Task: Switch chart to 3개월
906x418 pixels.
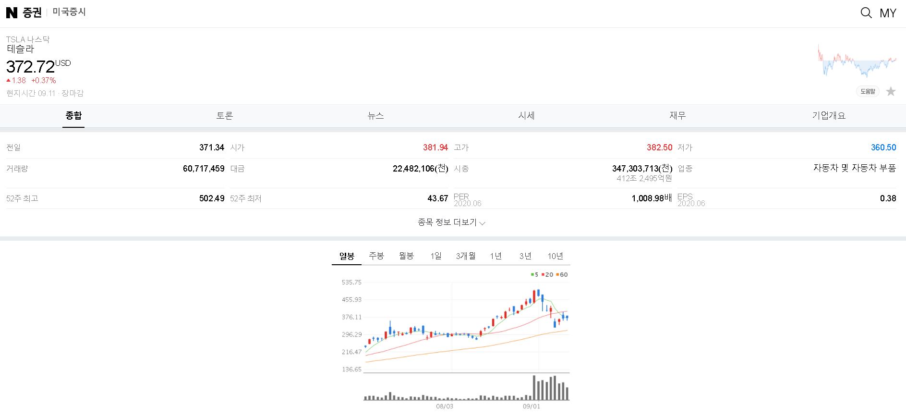Action: point(466,256)
